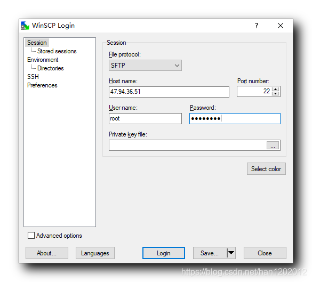312x282 pixels.
Task: Increase port number with up spinner arrow
Action: click(275, 90)
